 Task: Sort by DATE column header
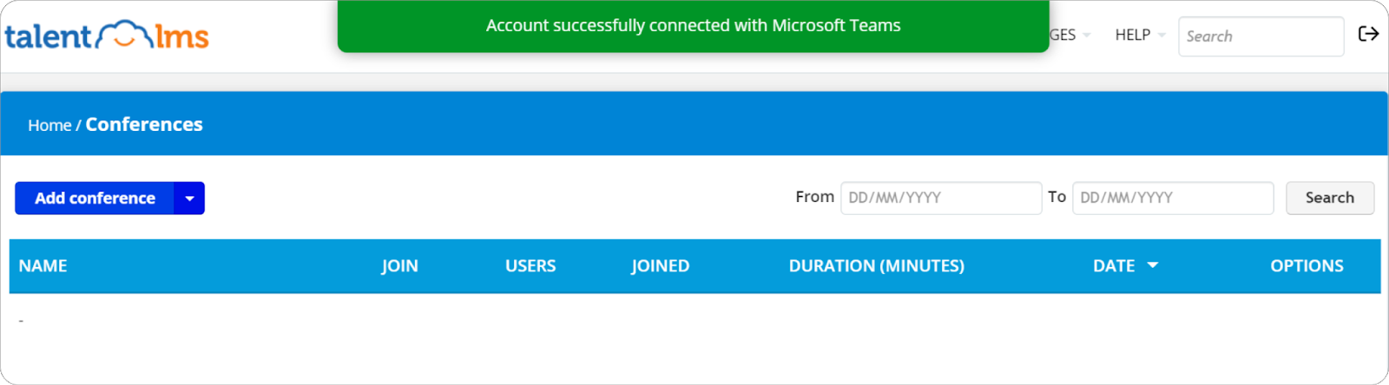tap(1114, 266)
